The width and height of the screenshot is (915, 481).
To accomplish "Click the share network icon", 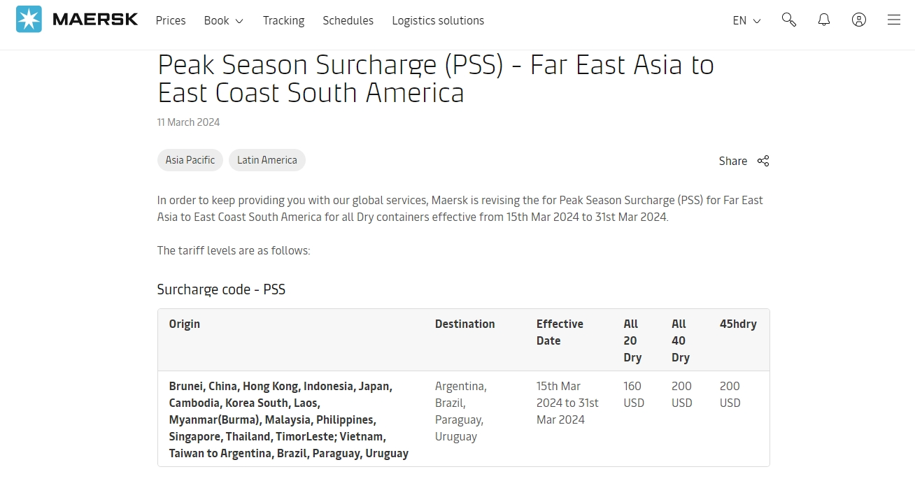I will 763,161.
